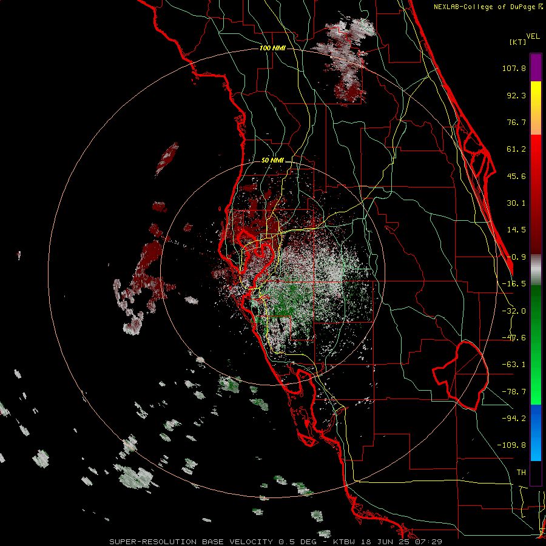
Task: Click the 14.5 velocity scale value
Action: click(x=516, y=230)
